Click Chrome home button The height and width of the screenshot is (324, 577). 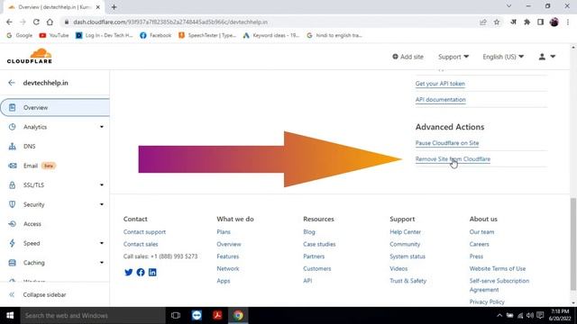[50, 22]
